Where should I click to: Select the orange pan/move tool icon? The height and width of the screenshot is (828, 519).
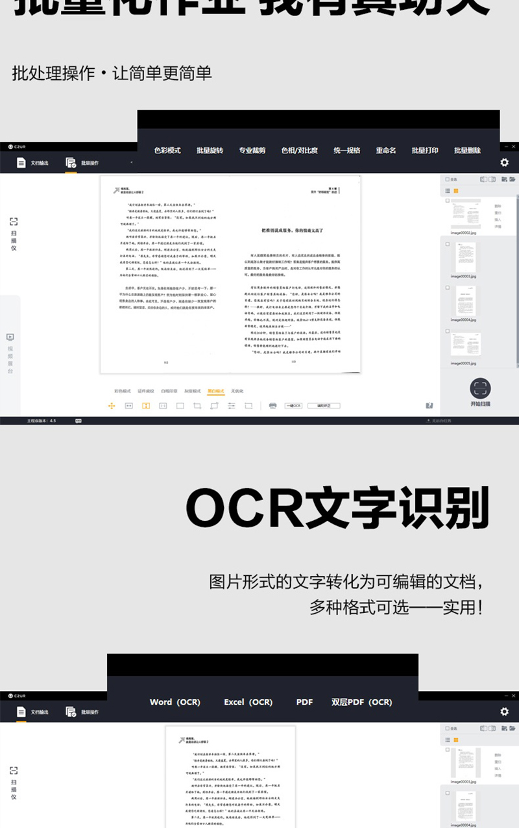tap(111, 406)
